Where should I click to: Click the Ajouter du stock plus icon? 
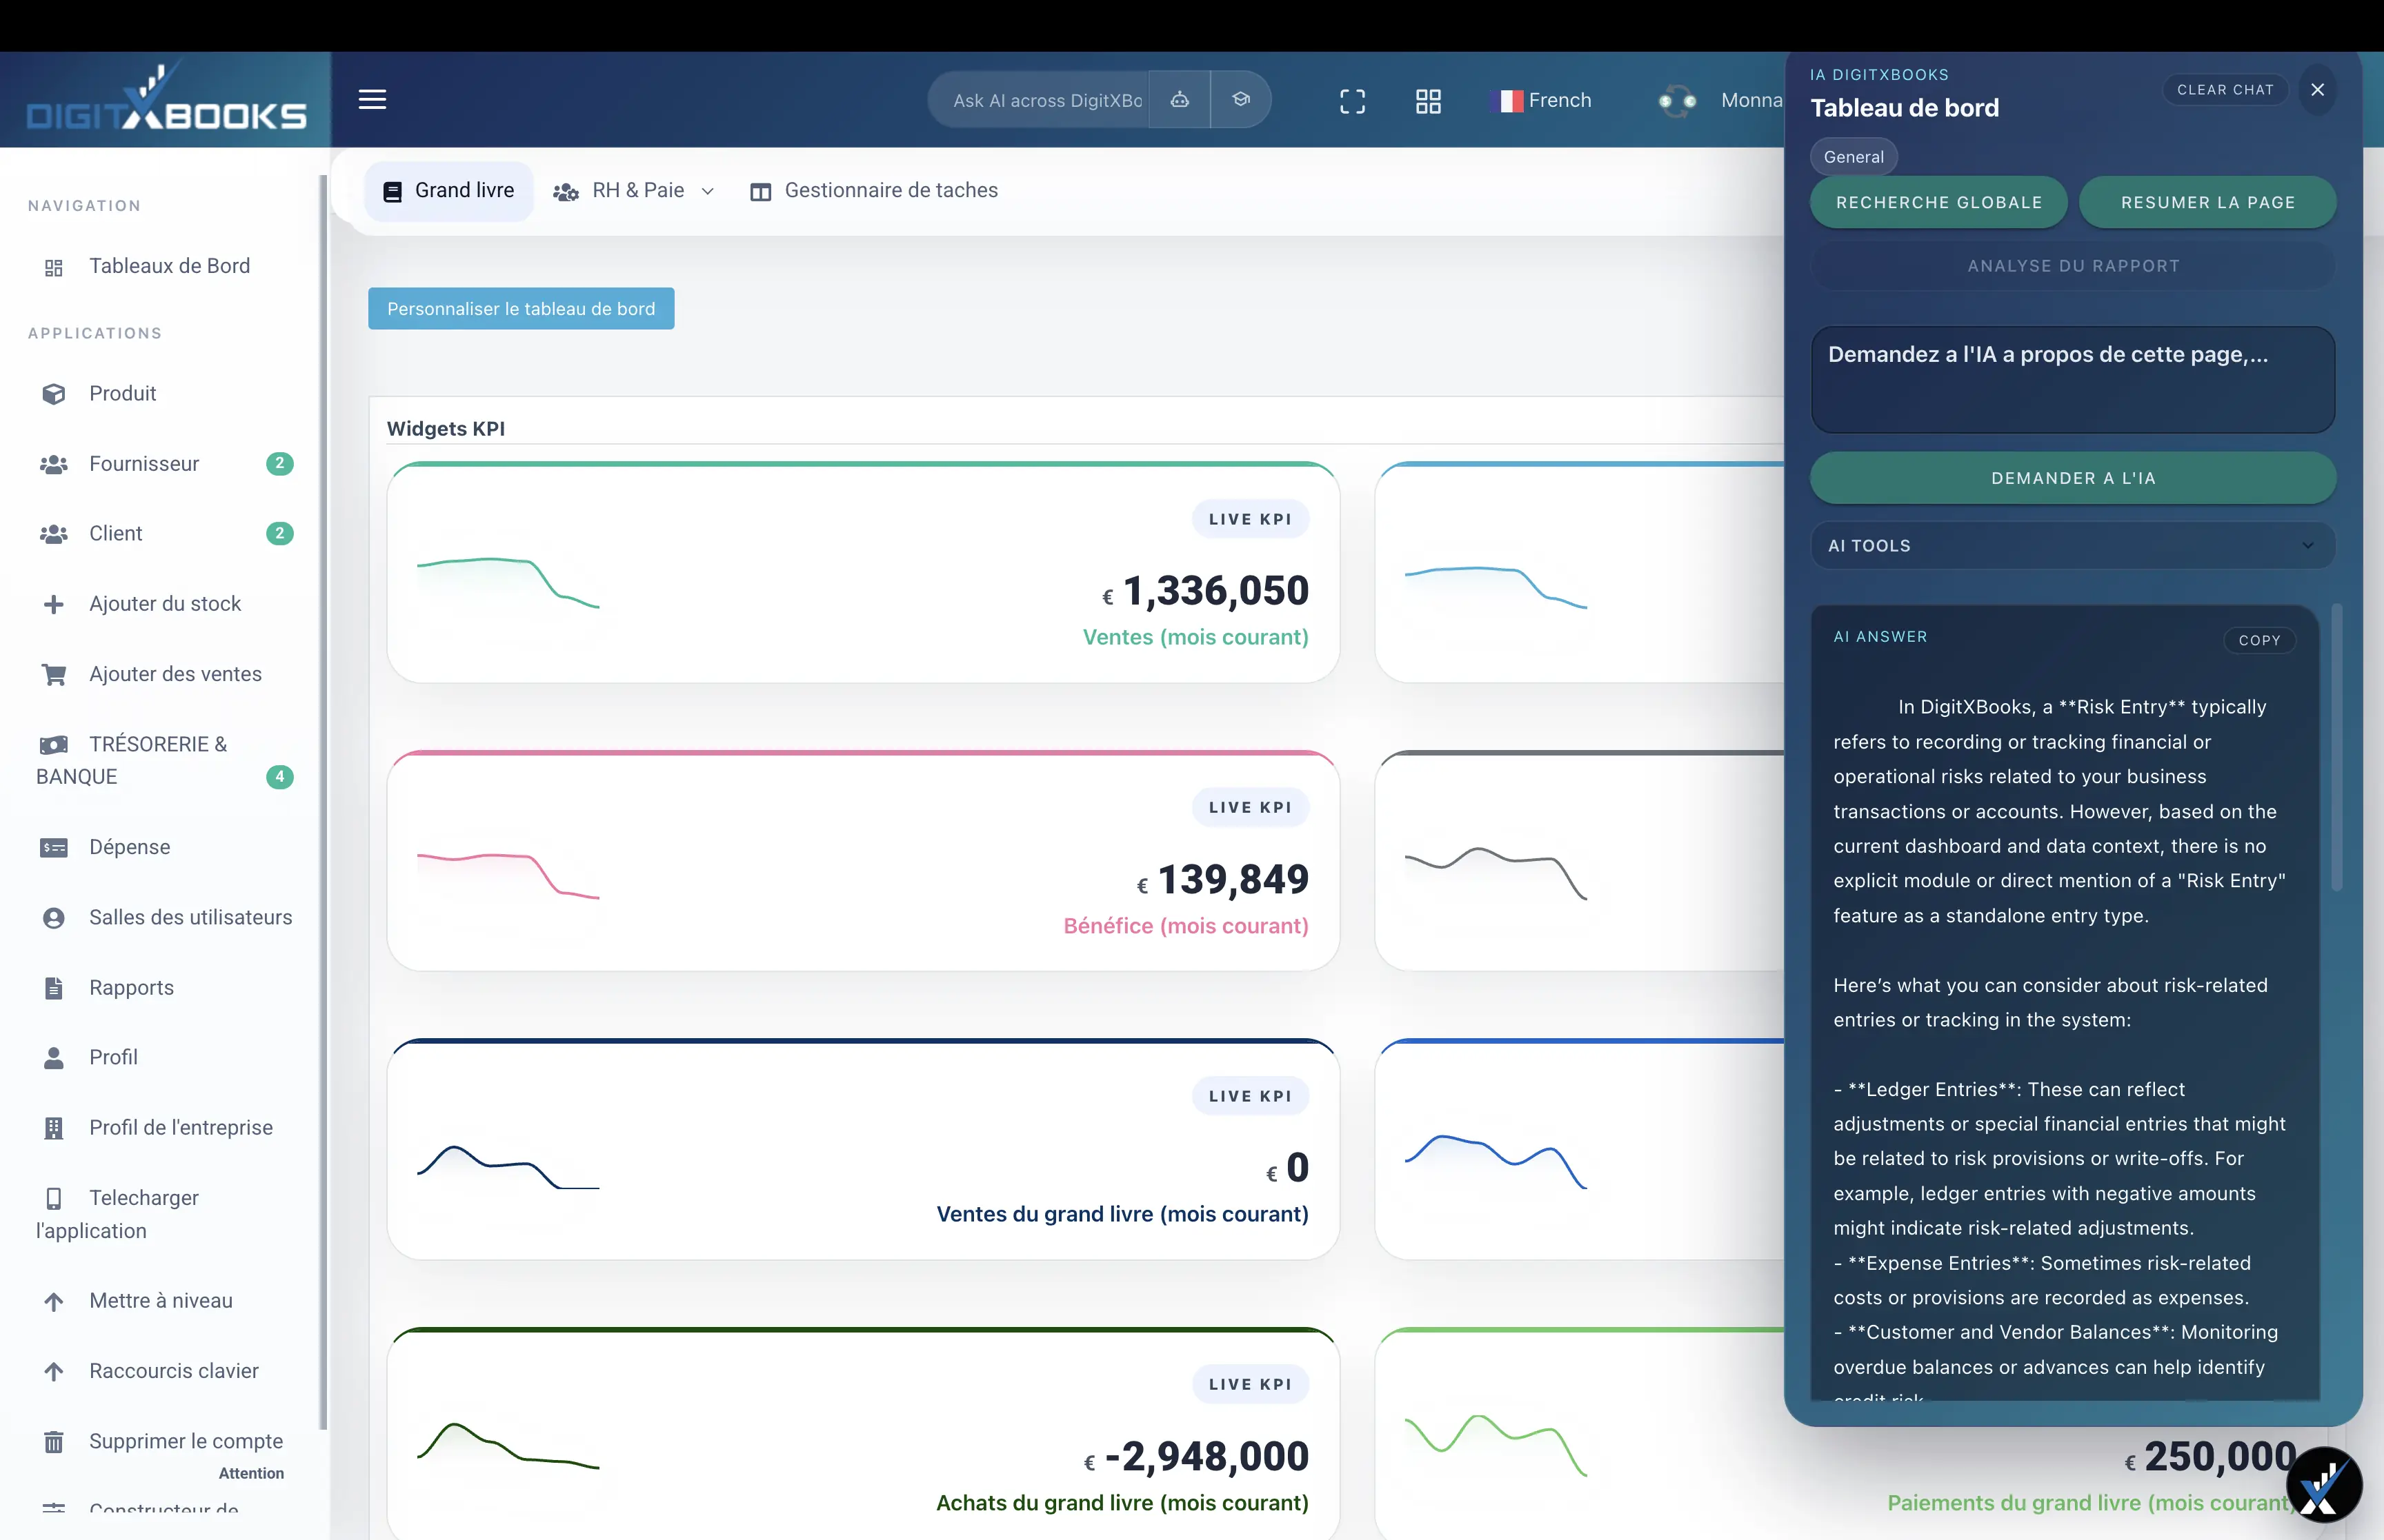coord(53,603)
